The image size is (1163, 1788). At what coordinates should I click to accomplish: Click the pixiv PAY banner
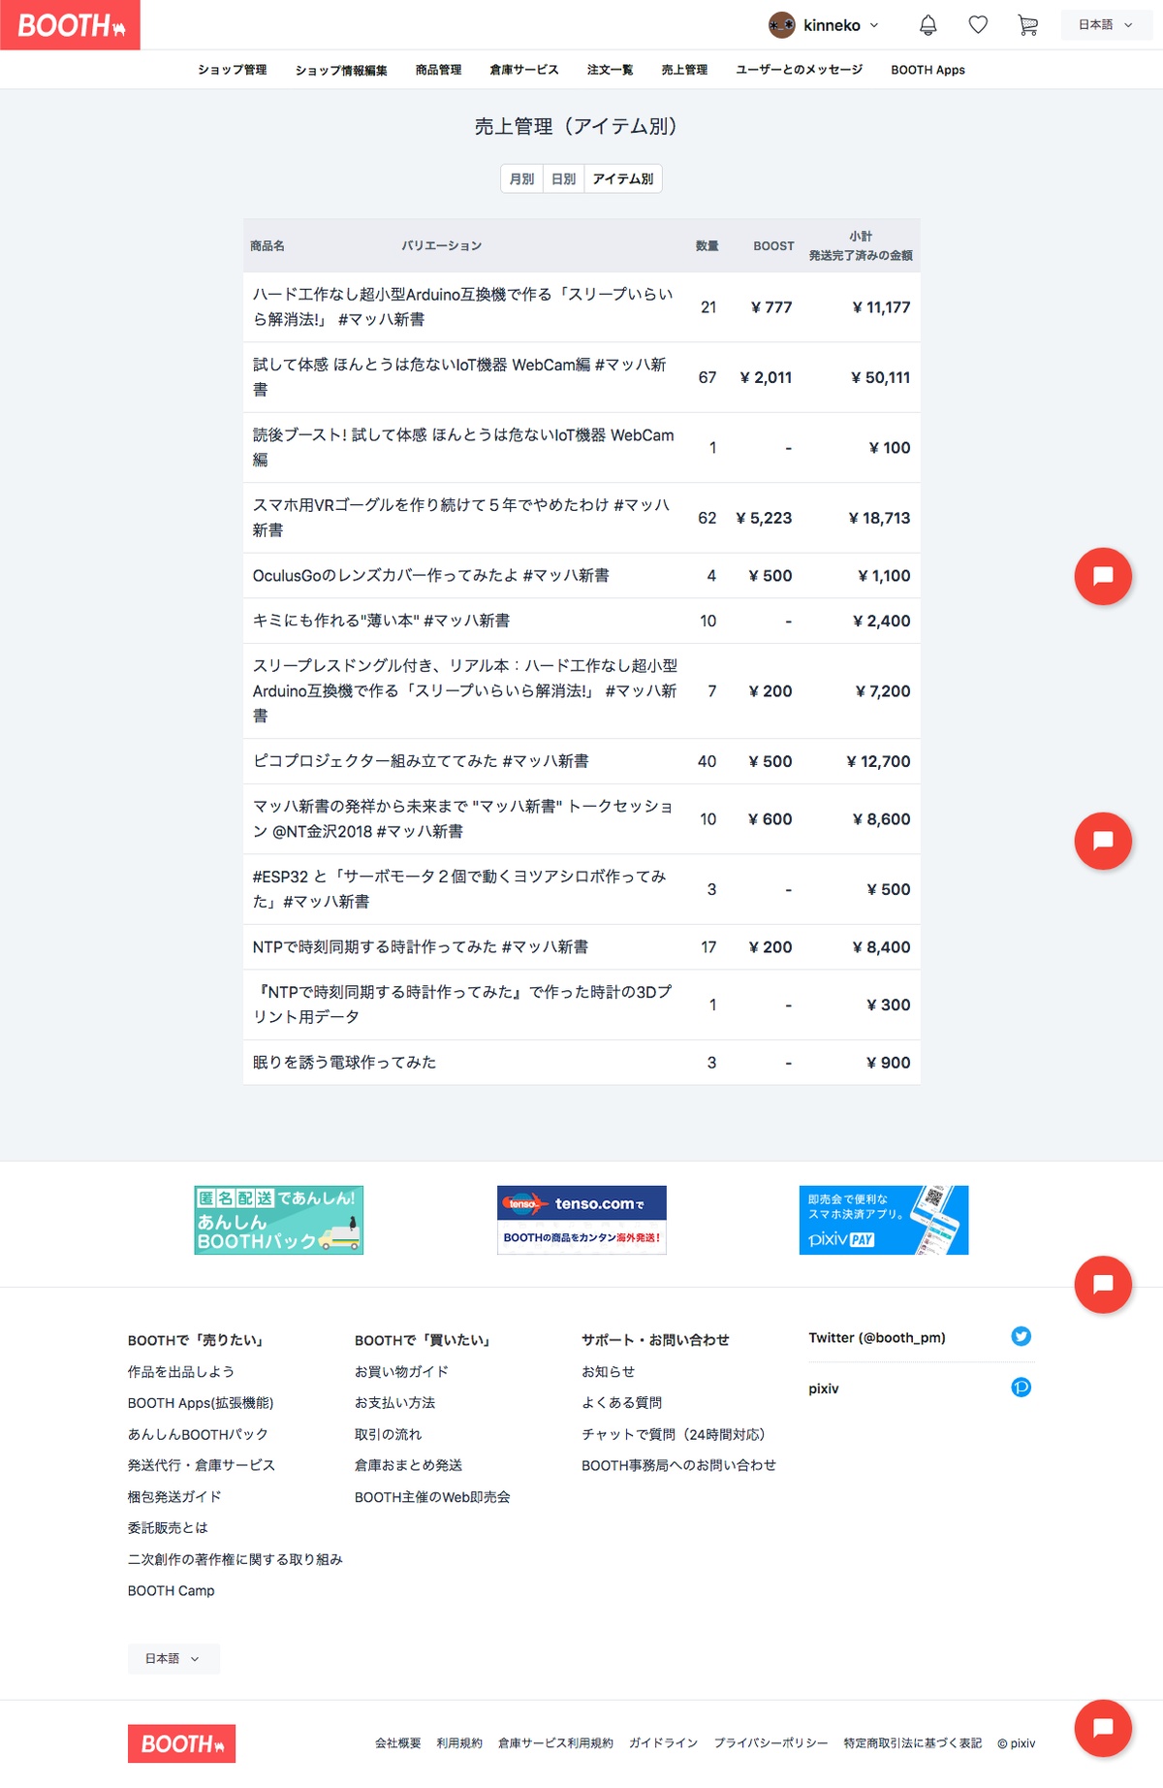[x=883, y=1220]
